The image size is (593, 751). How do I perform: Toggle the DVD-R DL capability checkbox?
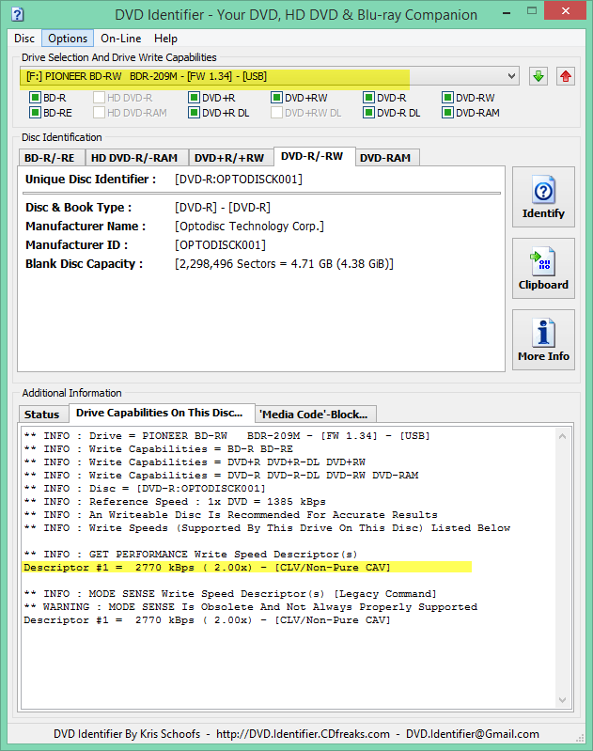pyautogui.click(x=368, y=113)
